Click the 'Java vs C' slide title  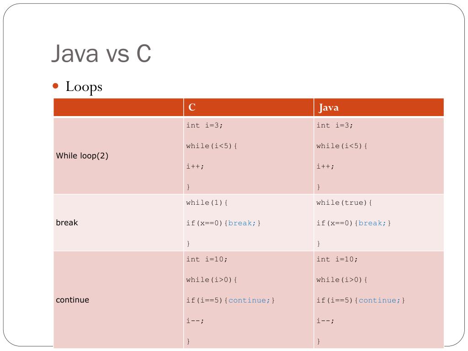point(101,53)
